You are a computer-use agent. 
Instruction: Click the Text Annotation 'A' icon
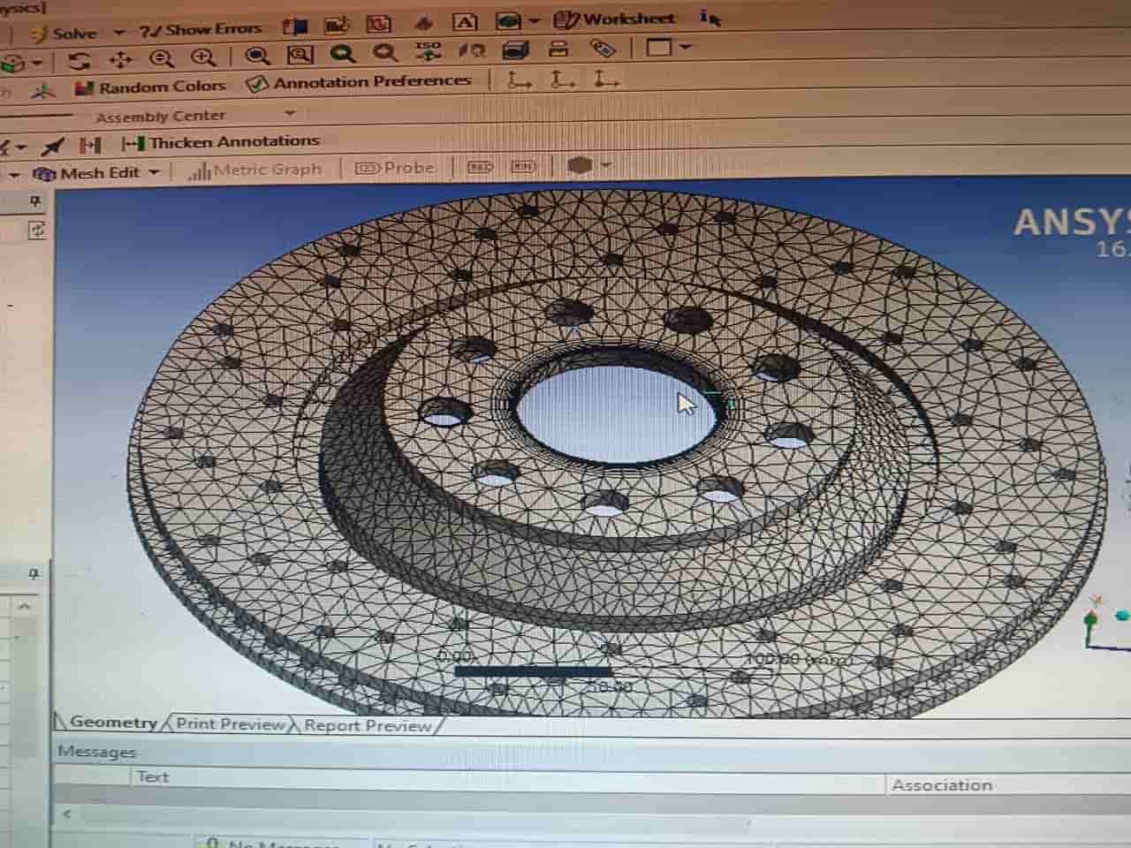click(x=465, y=23)
